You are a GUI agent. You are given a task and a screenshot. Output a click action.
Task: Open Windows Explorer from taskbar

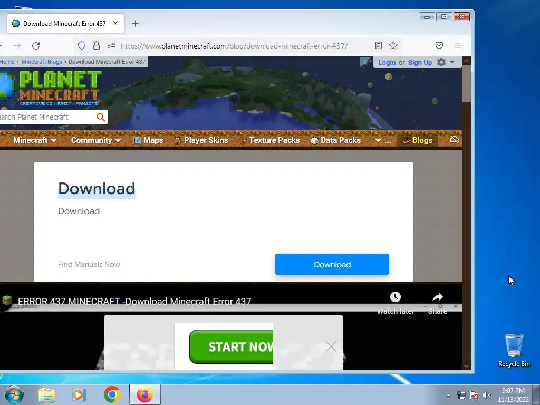(47, 395)
